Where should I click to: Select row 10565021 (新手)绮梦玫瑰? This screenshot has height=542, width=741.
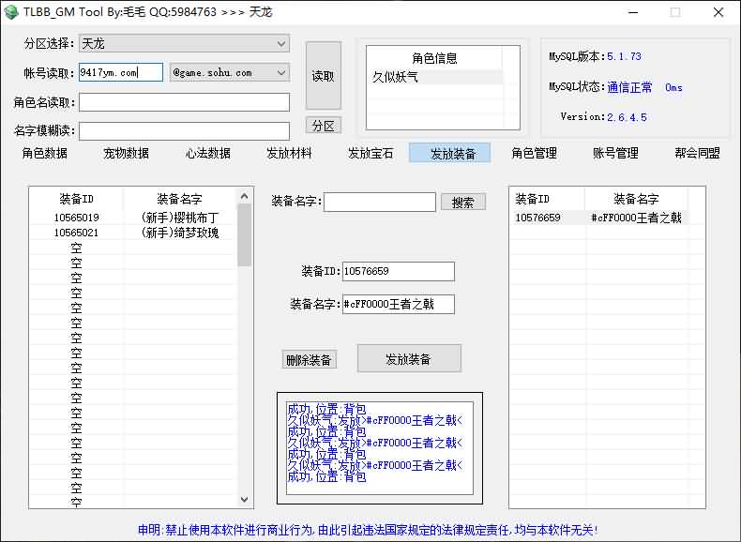coord(132,233)
